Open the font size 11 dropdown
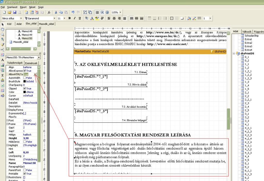The height and width of the screenshot is (181, 264). coord(64,18)
